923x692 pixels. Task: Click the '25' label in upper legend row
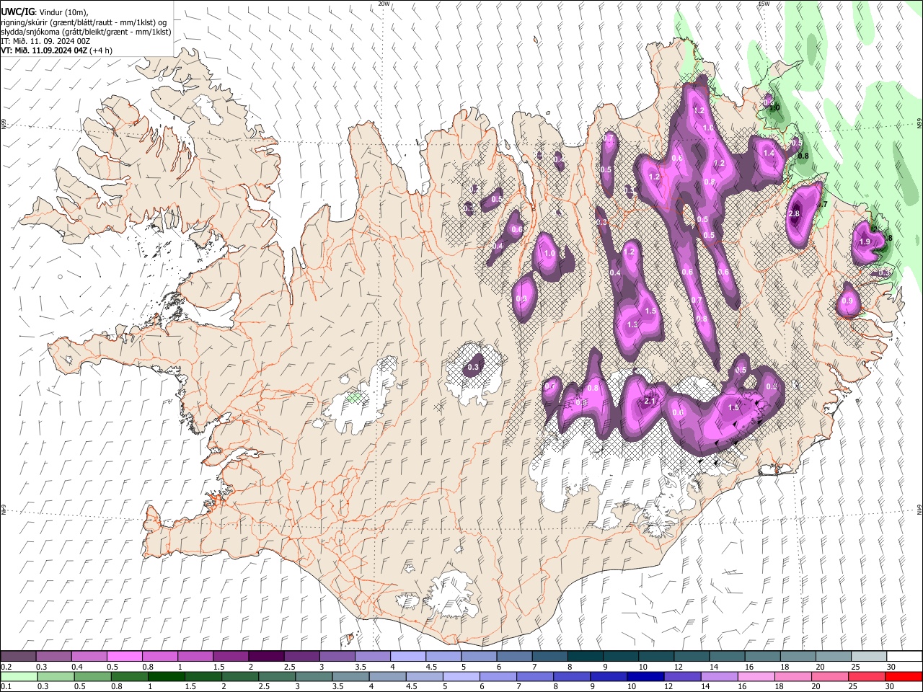click(x=854, y=667)
